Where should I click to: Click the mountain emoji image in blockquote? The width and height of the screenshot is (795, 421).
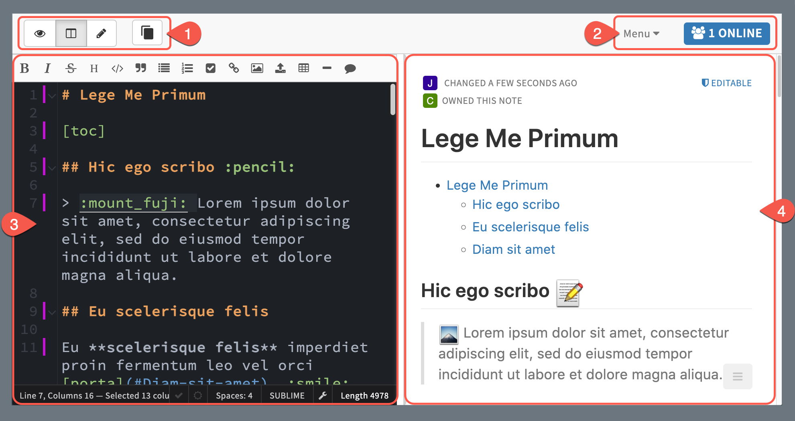click(x=449, y=334)
